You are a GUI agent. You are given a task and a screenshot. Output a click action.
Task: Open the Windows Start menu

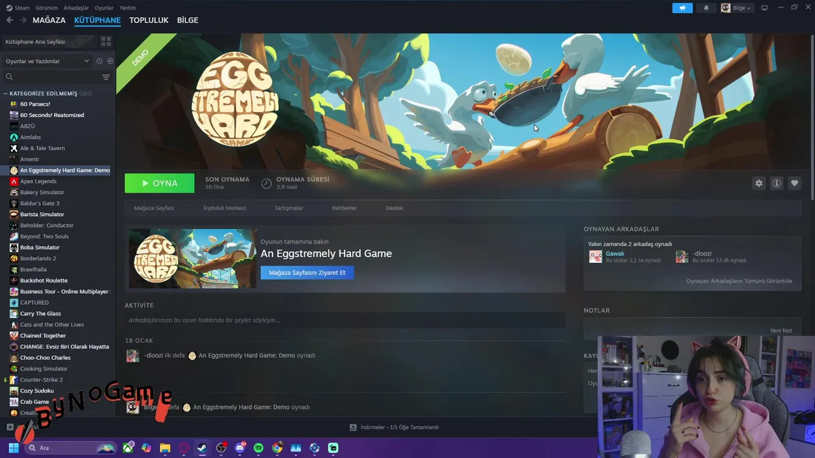13,448
